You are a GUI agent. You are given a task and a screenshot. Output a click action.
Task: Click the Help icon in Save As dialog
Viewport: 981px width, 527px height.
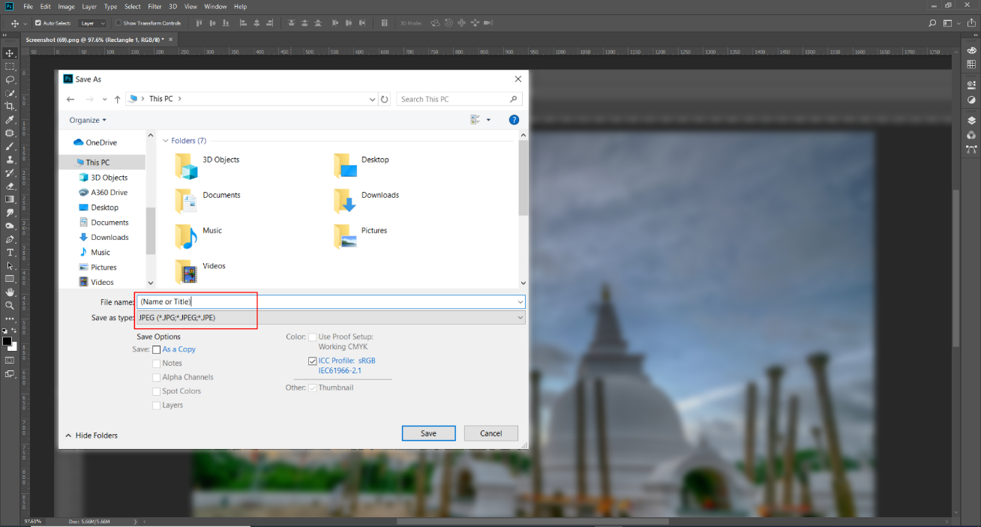(514, 120)
